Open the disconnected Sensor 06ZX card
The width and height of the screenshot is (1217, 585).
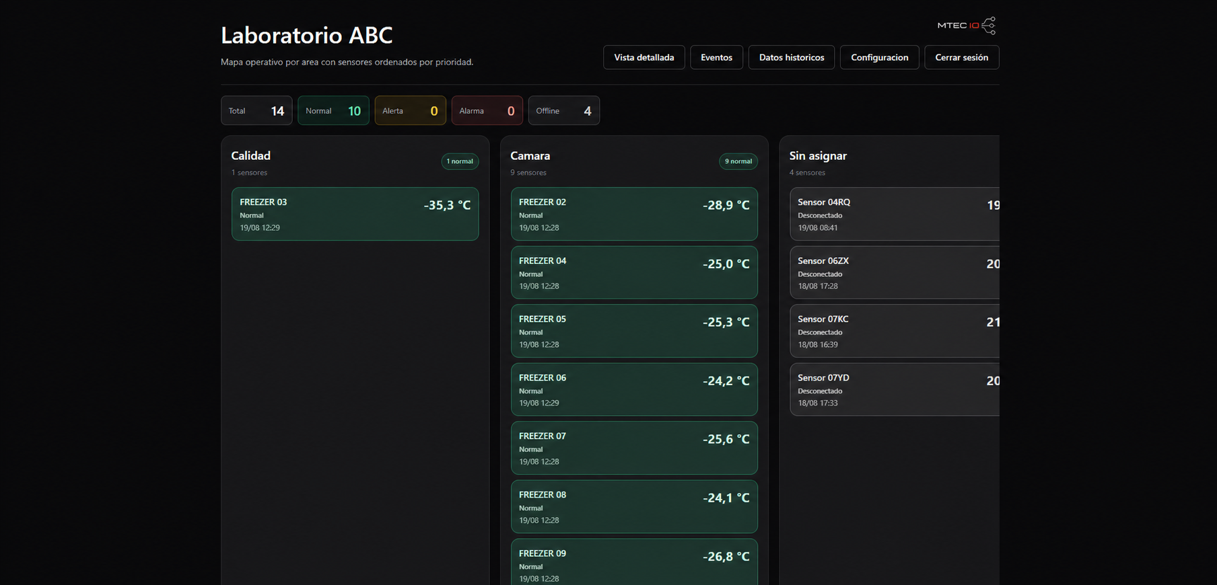tap(895, 272)
